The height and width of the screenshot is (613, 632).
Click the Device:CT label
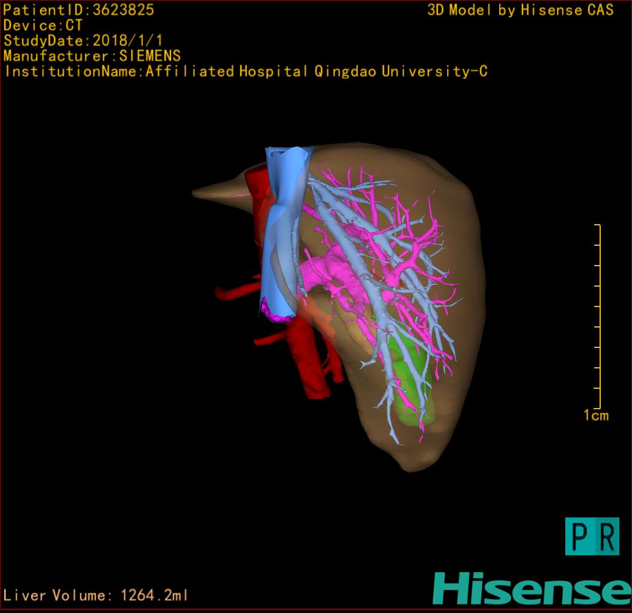pyautogui.click(x=43, y=25)
